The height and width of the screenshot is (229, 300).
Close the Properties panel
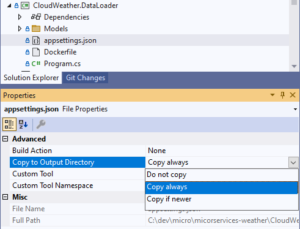293,95
